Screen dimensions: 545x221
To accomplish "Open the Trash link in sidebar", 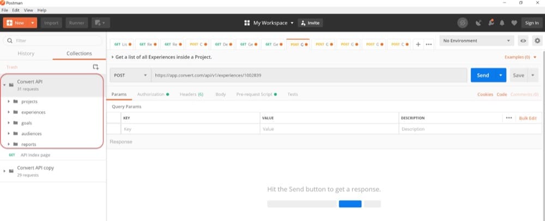I will [x=12, y=67].
